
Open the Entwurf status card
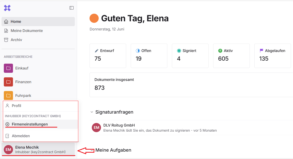tap(108, 56)
